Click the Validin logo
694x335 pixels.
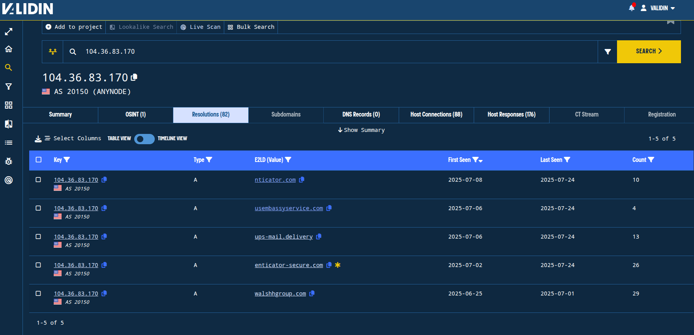coord(28,8)
